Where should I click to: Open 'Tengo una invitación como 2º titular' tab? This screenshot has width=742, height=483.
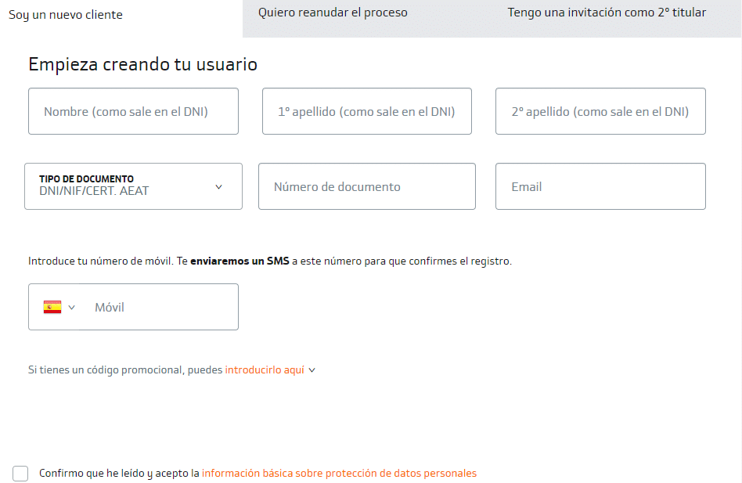point(607,13)
